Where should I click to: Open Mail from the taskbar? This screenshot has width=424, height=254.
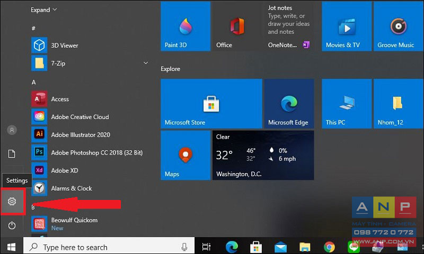click(x=280, y=247)
